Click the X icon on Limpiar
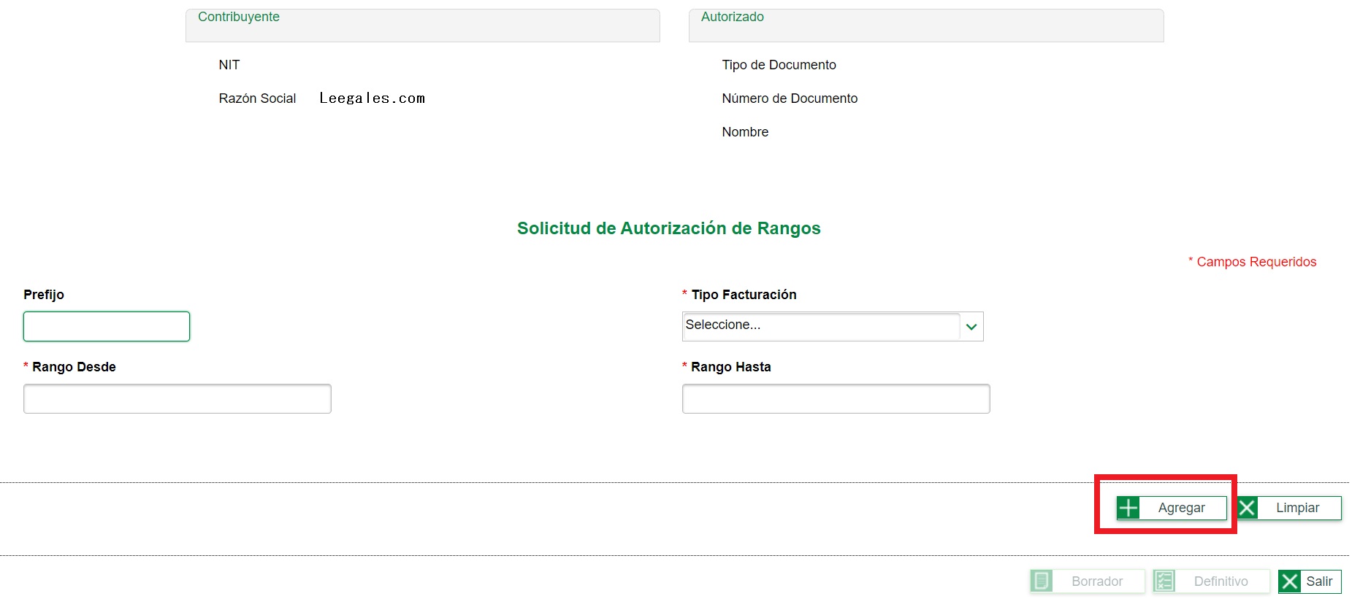The width and height of the screenshot is (1360, 607). click(1248, 508)
